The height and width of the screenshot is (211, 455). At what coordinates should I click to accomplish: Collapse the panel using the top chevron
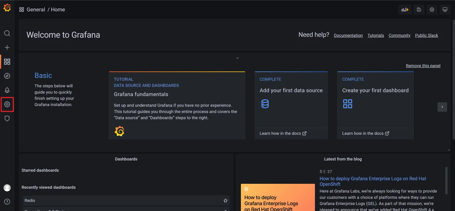(238, 58)
